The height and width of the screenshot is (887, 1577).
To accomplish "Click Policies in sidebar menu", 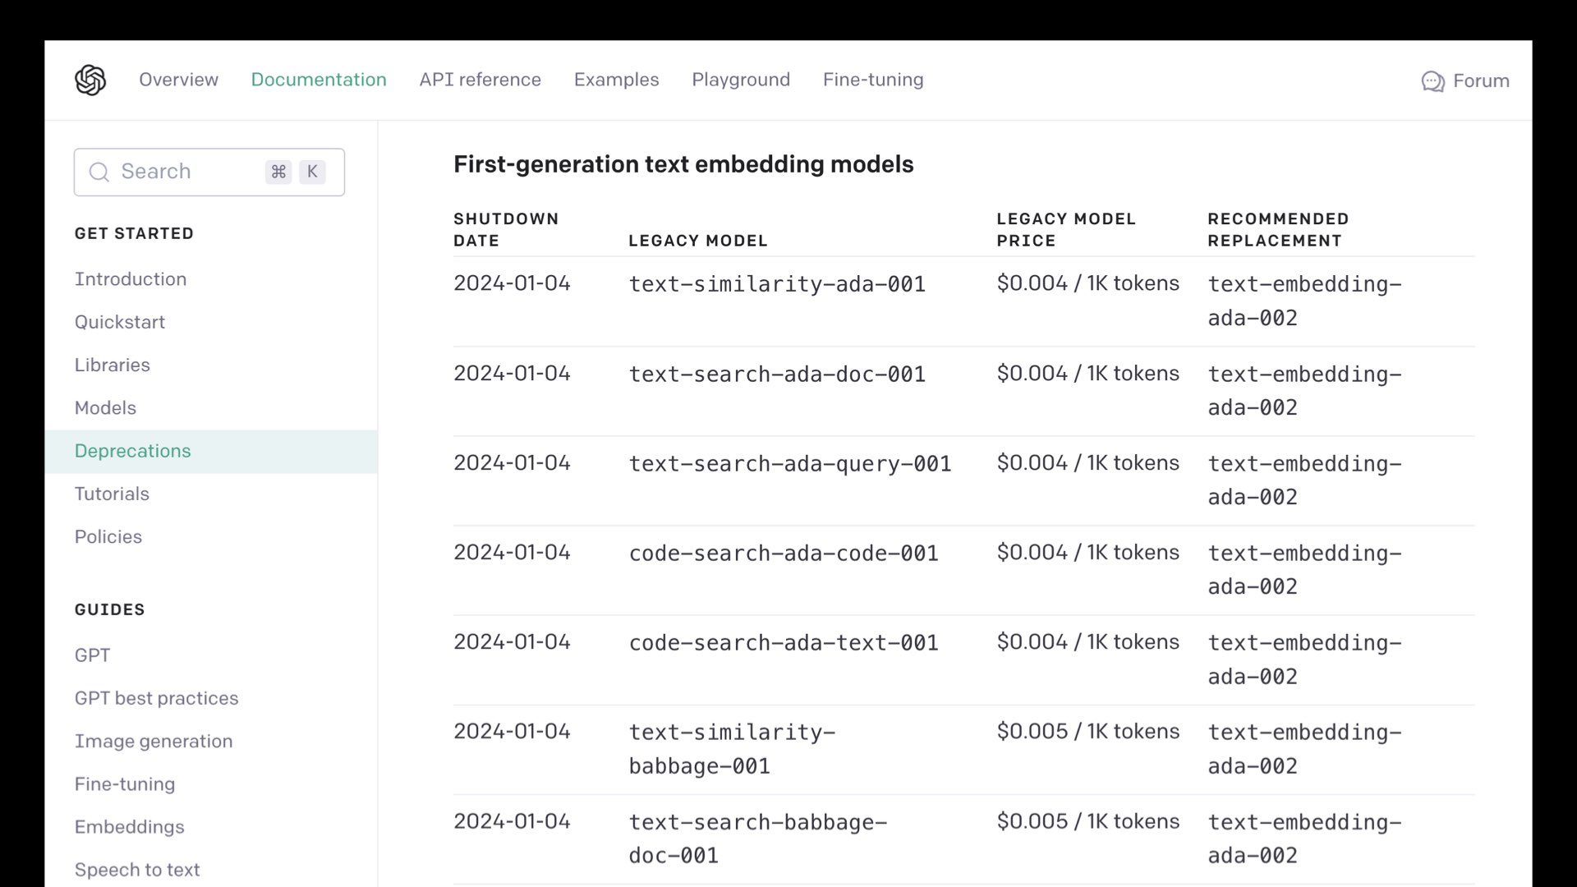I will coord(108,536).
